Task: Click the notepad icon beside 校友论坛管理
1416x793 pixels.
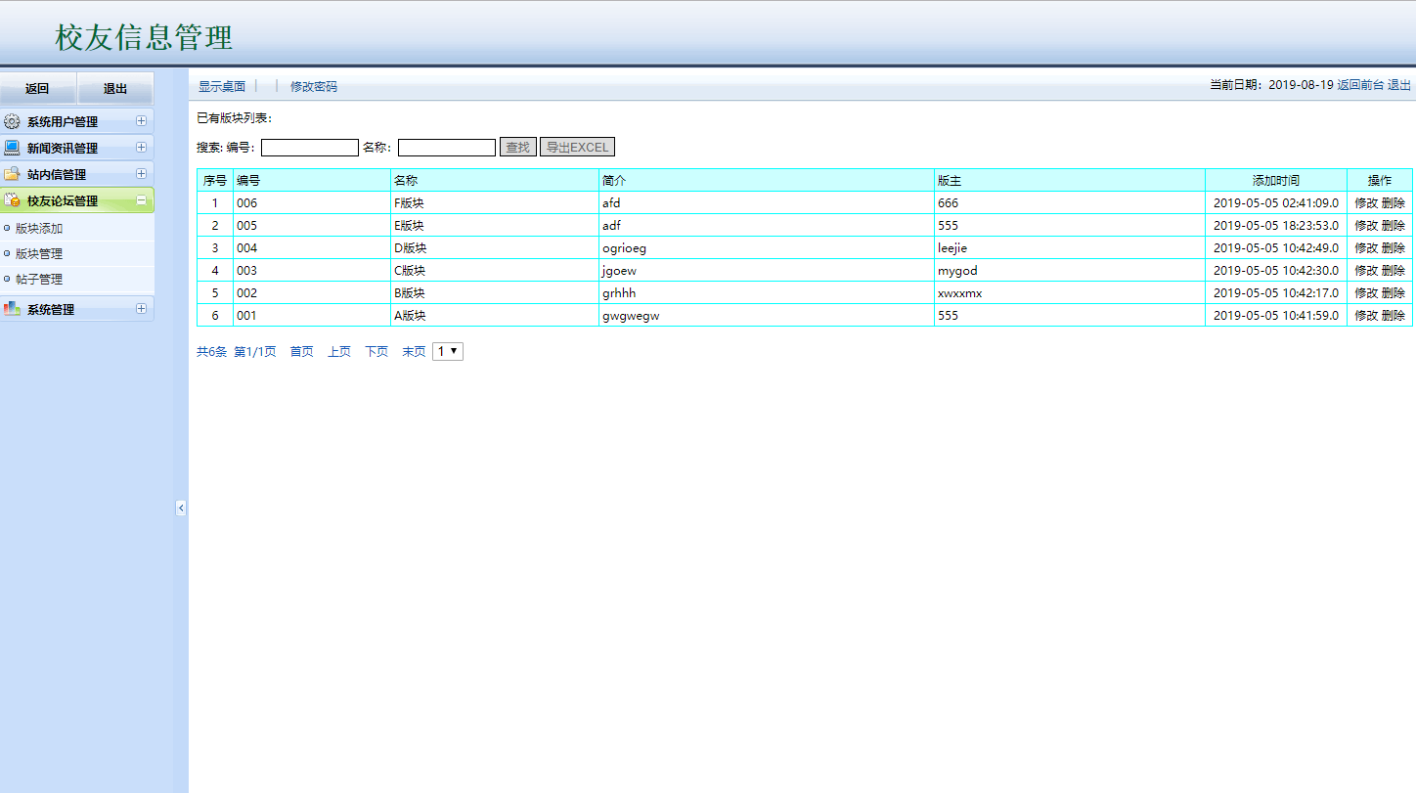Action: 12,200
